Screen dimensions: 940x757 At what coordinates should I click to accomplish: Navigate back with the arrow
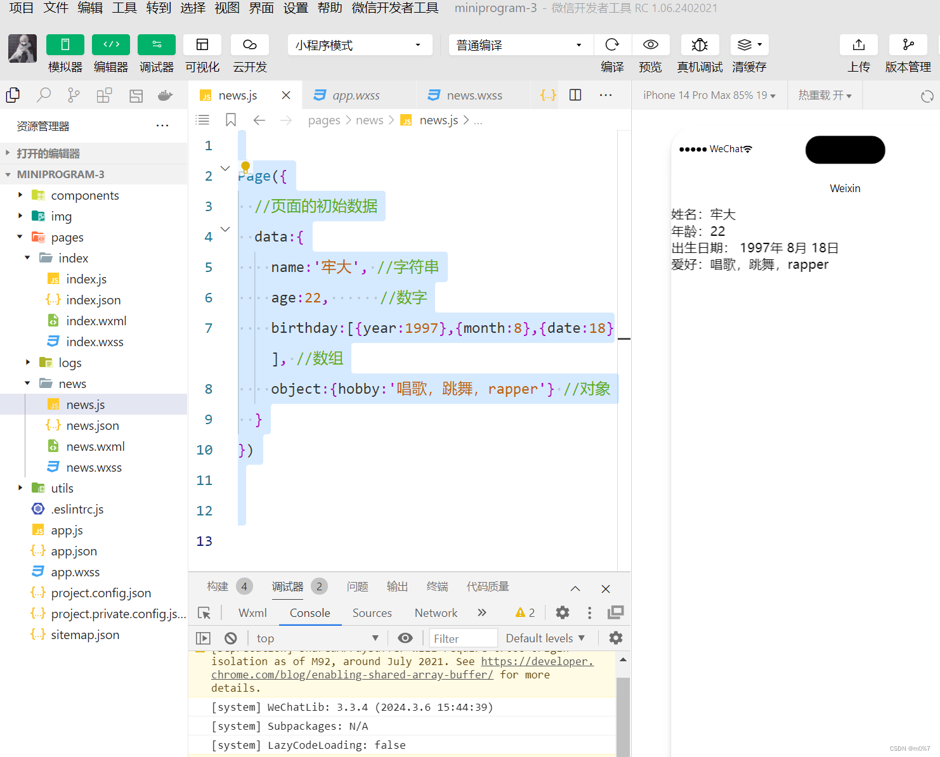click(259, 120)
